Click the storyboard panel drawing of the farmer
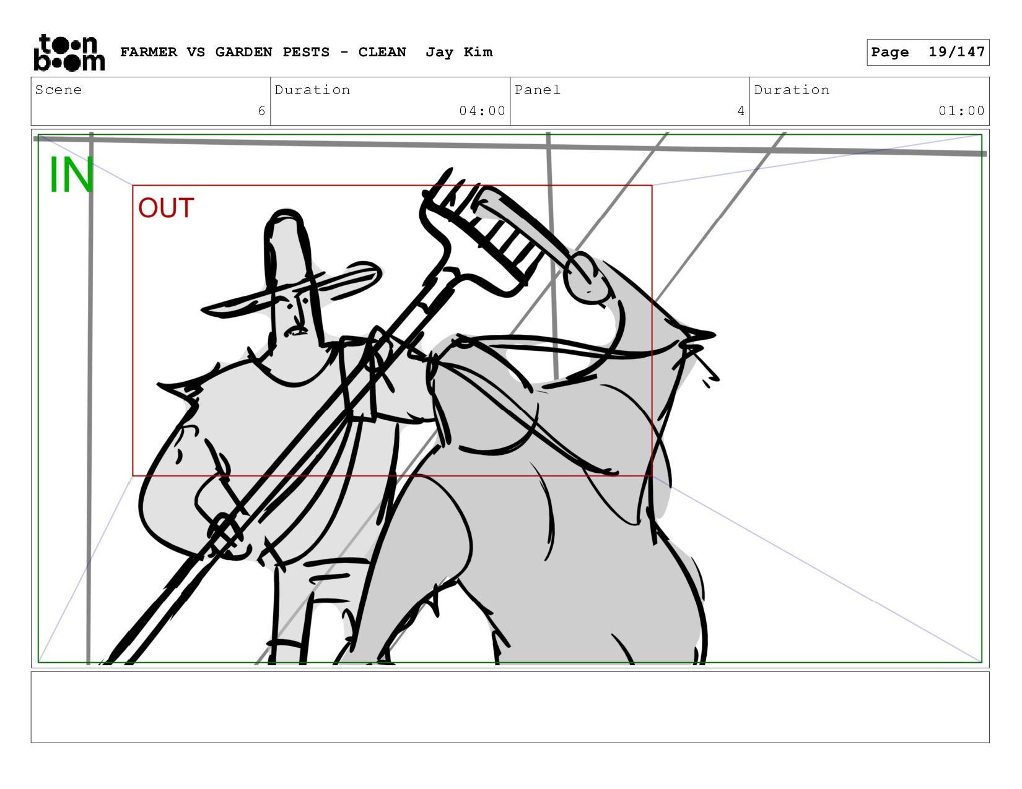 click(510, 399)
